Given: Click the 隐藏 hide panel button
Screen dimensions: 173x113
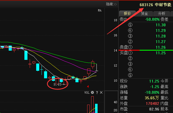Looking at the screenshot, I should (x=111, y=4).
